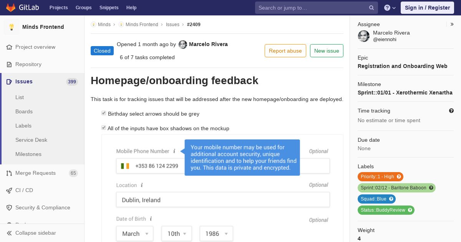Image resolution: width=461 pixels, height=242 pixels.
Task: Click the blue Closed status badge
Action: click(x=102, y=51)
